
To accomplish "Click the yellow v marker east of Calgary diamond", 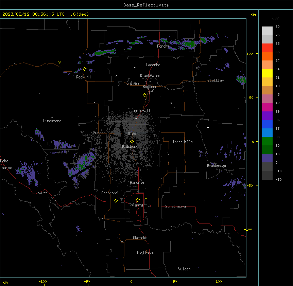I will point(146,198).
